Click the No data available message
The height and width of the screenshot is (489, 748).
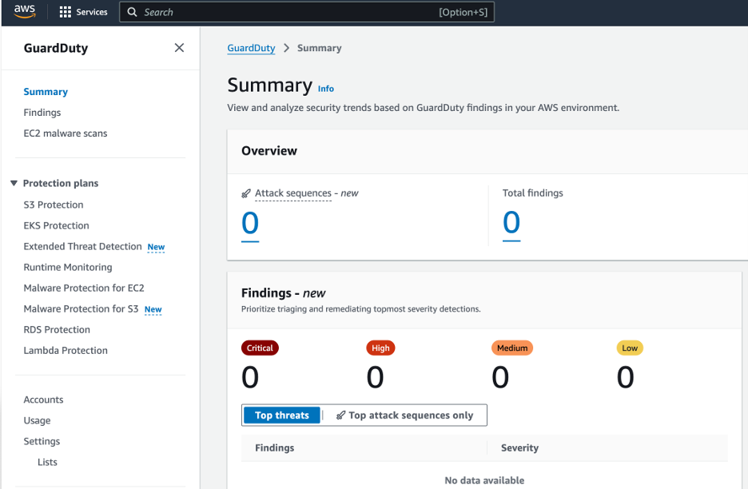click(484, 480)
